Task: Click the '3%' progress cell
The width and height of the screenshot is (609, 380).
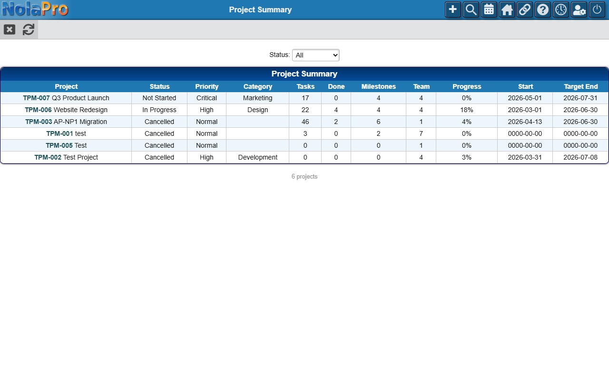Action: tap(467, 157)
